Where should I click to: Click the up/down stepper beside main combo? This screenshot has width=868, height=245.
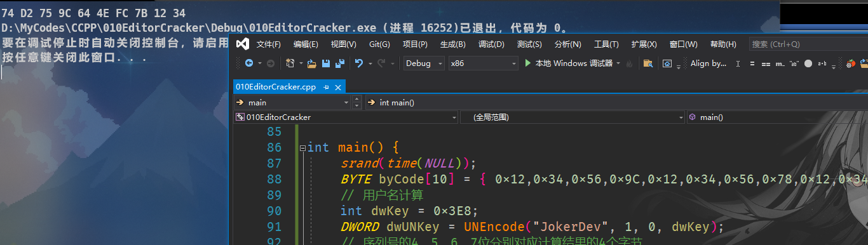pos(356,102)
